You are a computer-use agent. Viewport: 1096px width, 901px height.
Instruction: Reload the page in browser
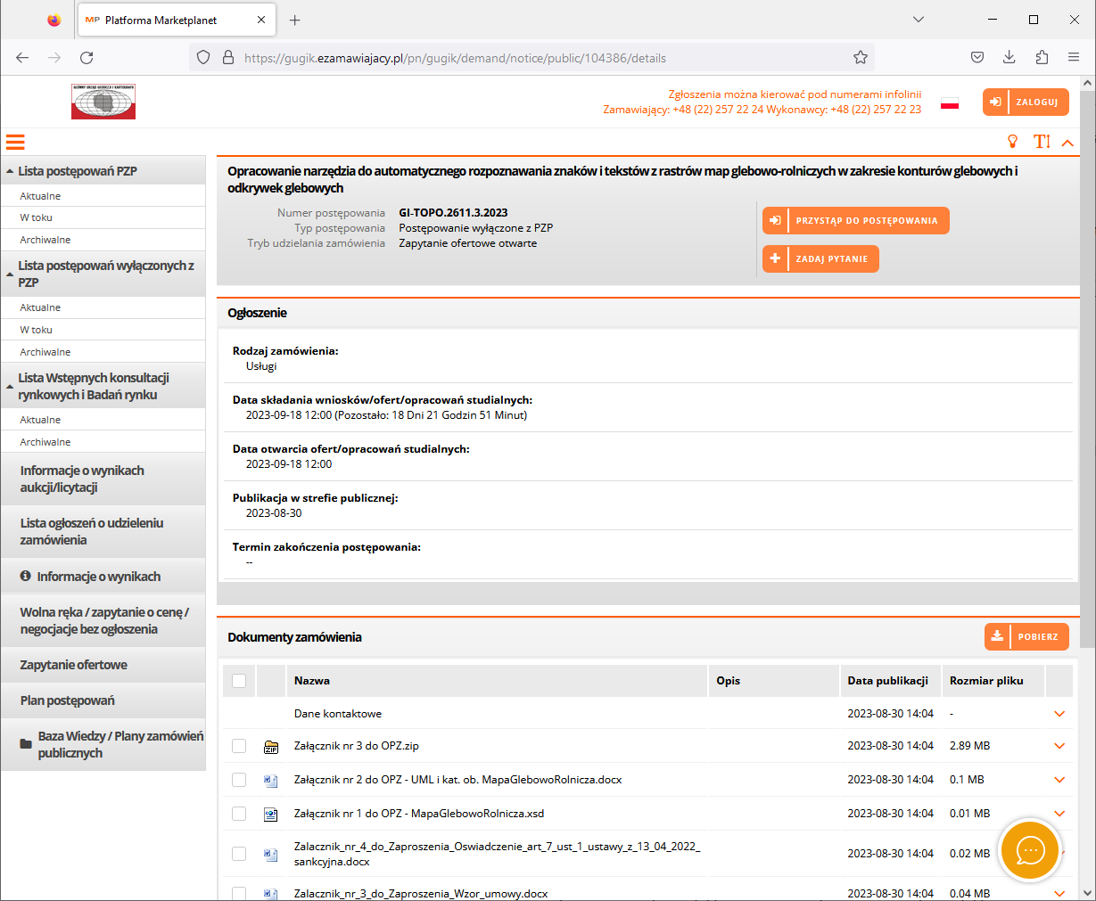87,58
